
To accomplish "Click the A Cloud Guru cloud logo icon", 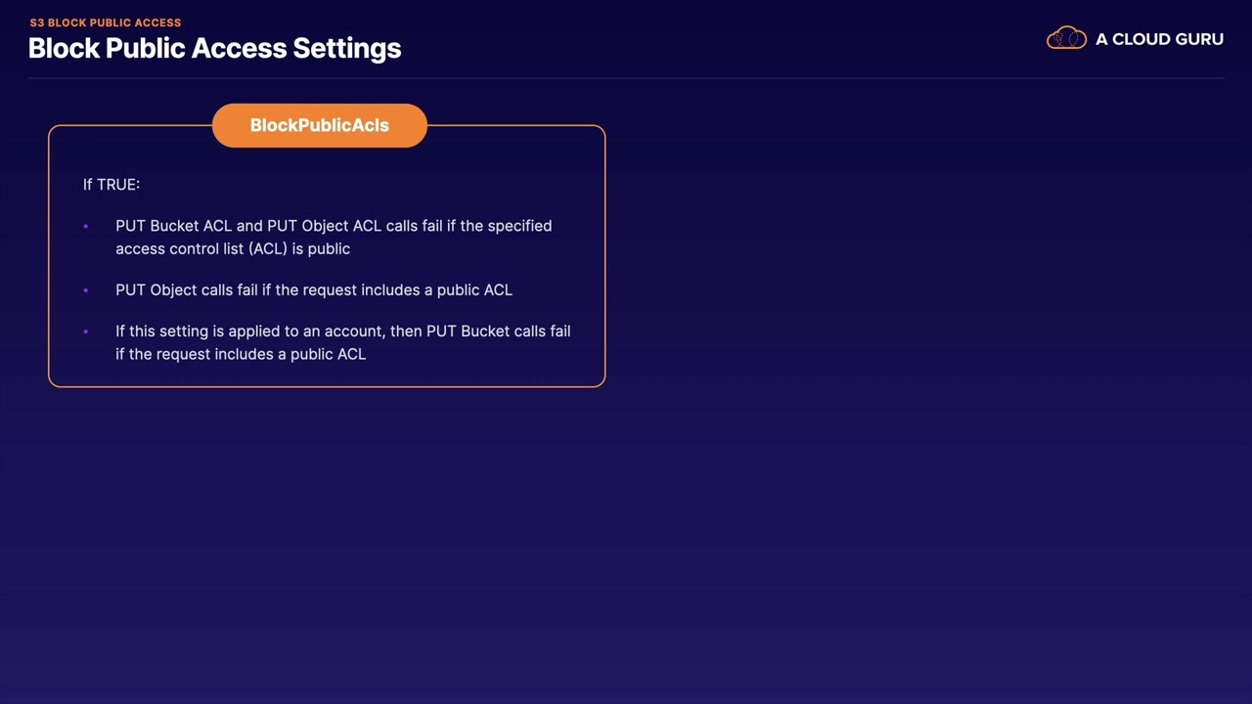I will coord(1066,39).
